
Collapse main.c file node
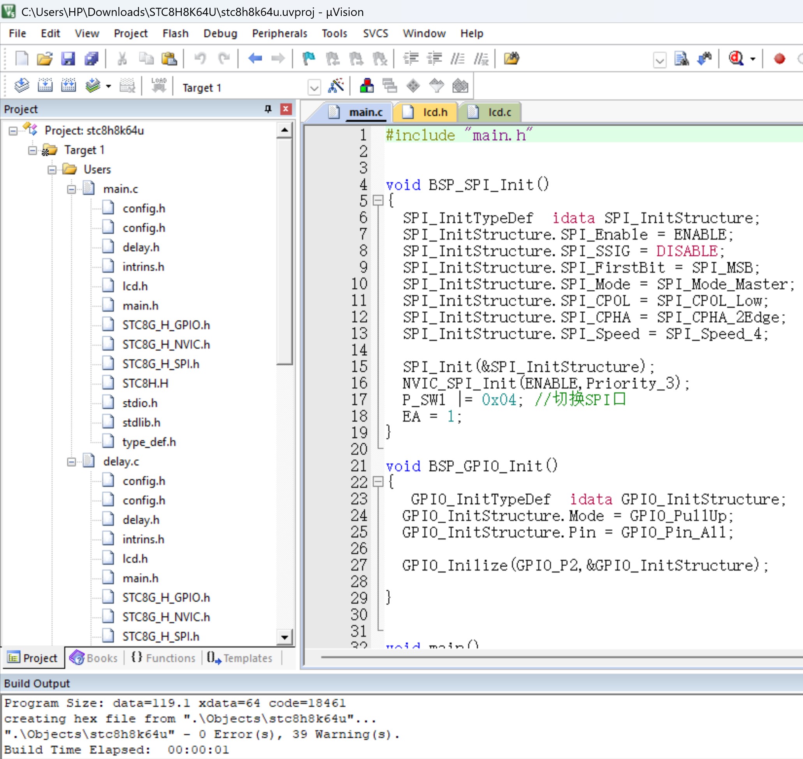coord(72,189)
